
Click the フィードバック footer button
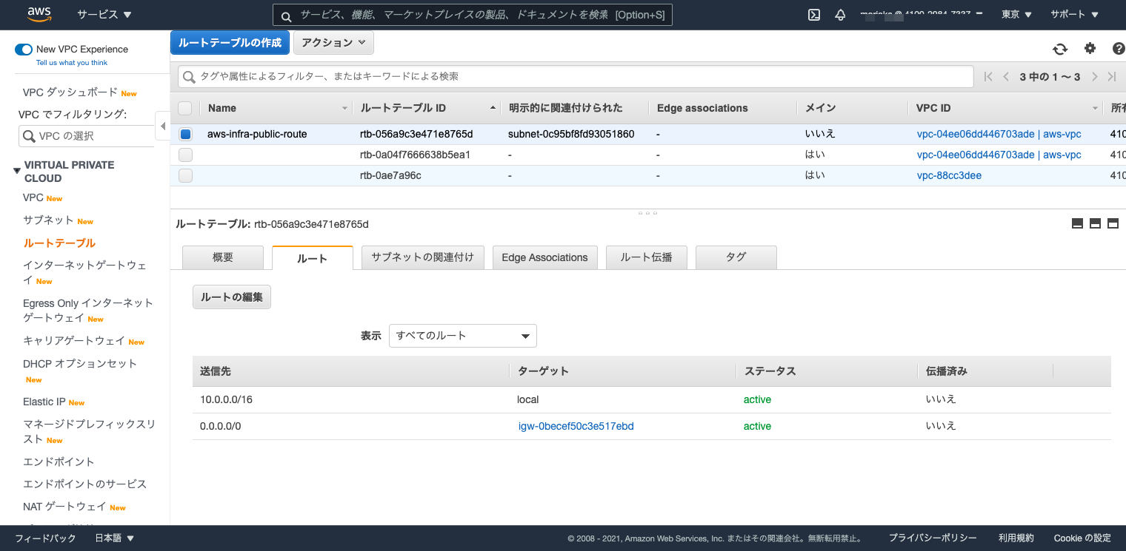click(45, 538)
